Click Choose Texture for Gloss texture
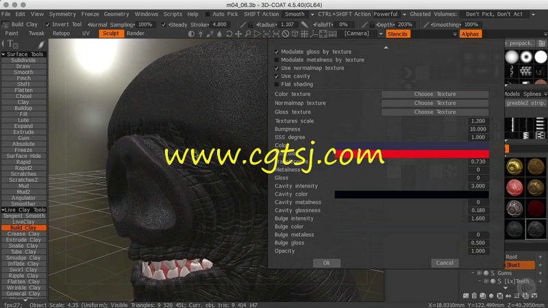This screenshot has width=548, height=308. coord(435,112)
